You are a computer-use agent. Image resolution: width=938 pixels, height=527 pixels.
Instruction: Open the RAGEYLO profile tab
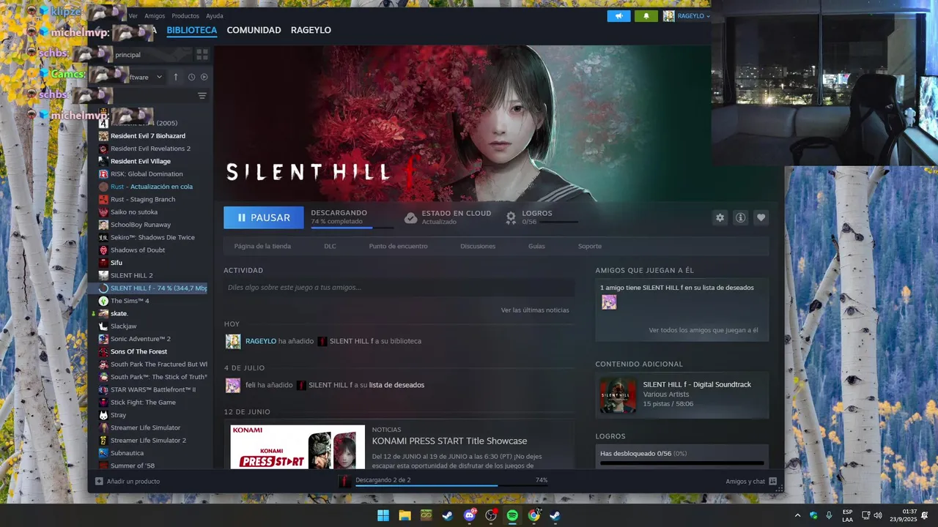(x=311, y=30)
